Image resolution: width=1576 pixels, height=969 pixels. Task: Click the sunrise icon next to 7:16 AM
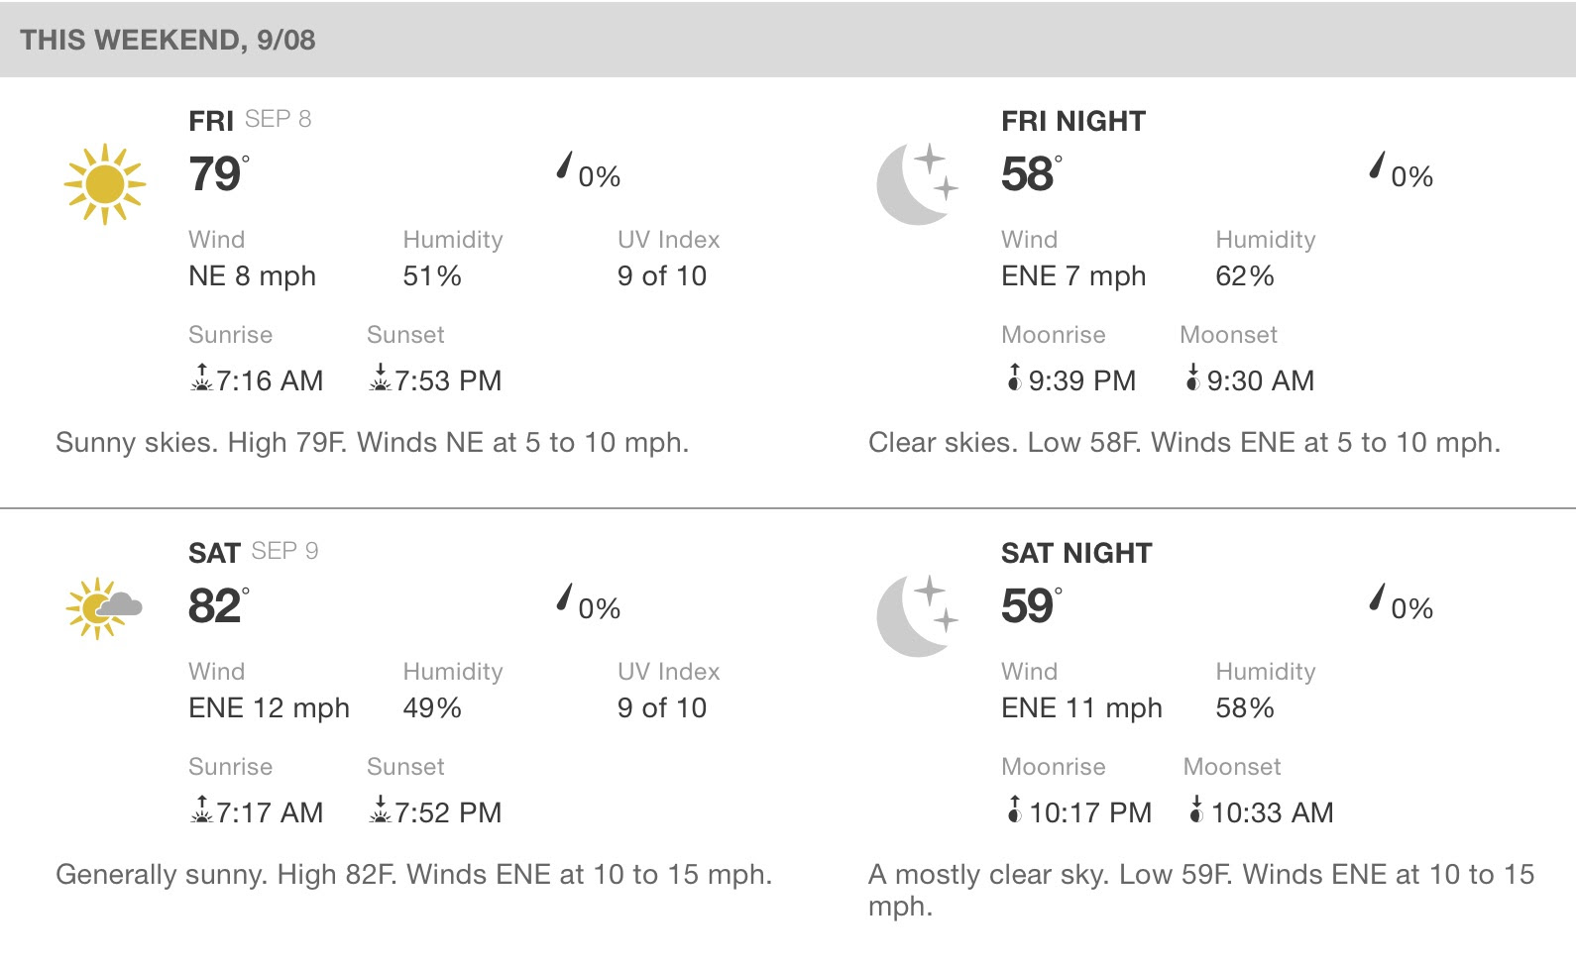[201, 377]
